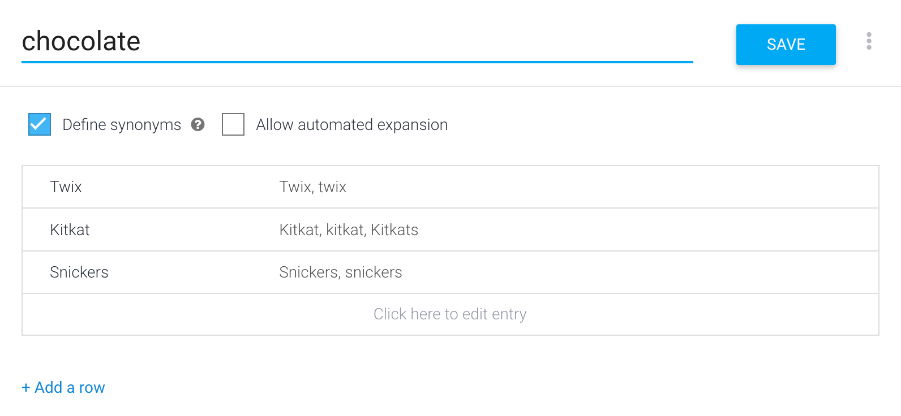This screenshot has width=901, height=416.
Task: Uncheck the Define synonyms checkbox
Action: click(x=40, y=124)
